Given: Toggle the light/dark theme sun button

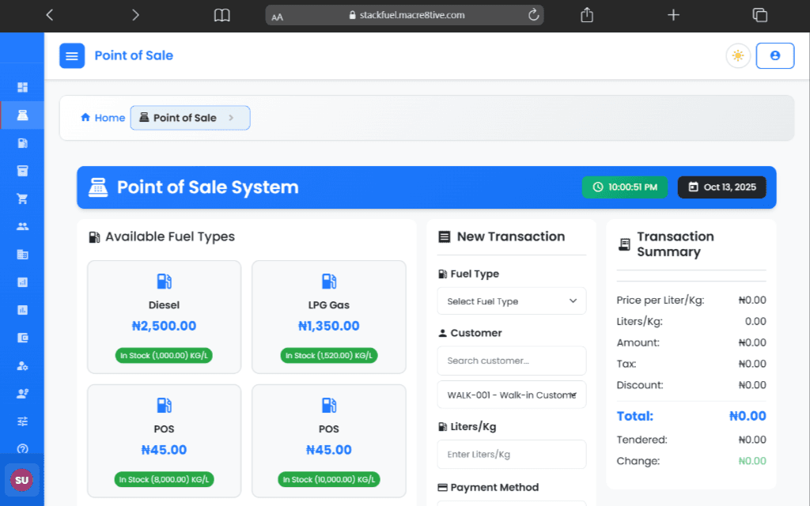Looking at the screenshot, I should 737,55.
